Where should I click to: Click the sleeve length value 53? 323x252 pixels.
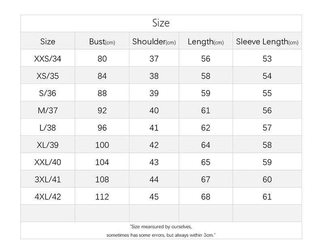pyautogui.click(x=267, y=59)
